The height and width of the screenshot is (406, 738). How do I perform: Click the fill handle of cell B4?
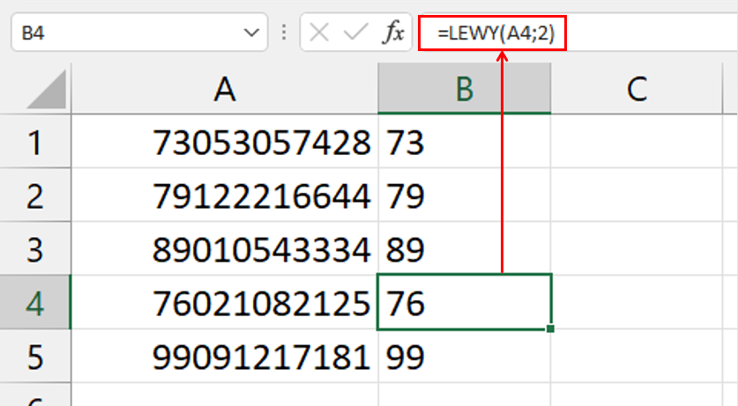pyautogui.click(x=551, y=329)
